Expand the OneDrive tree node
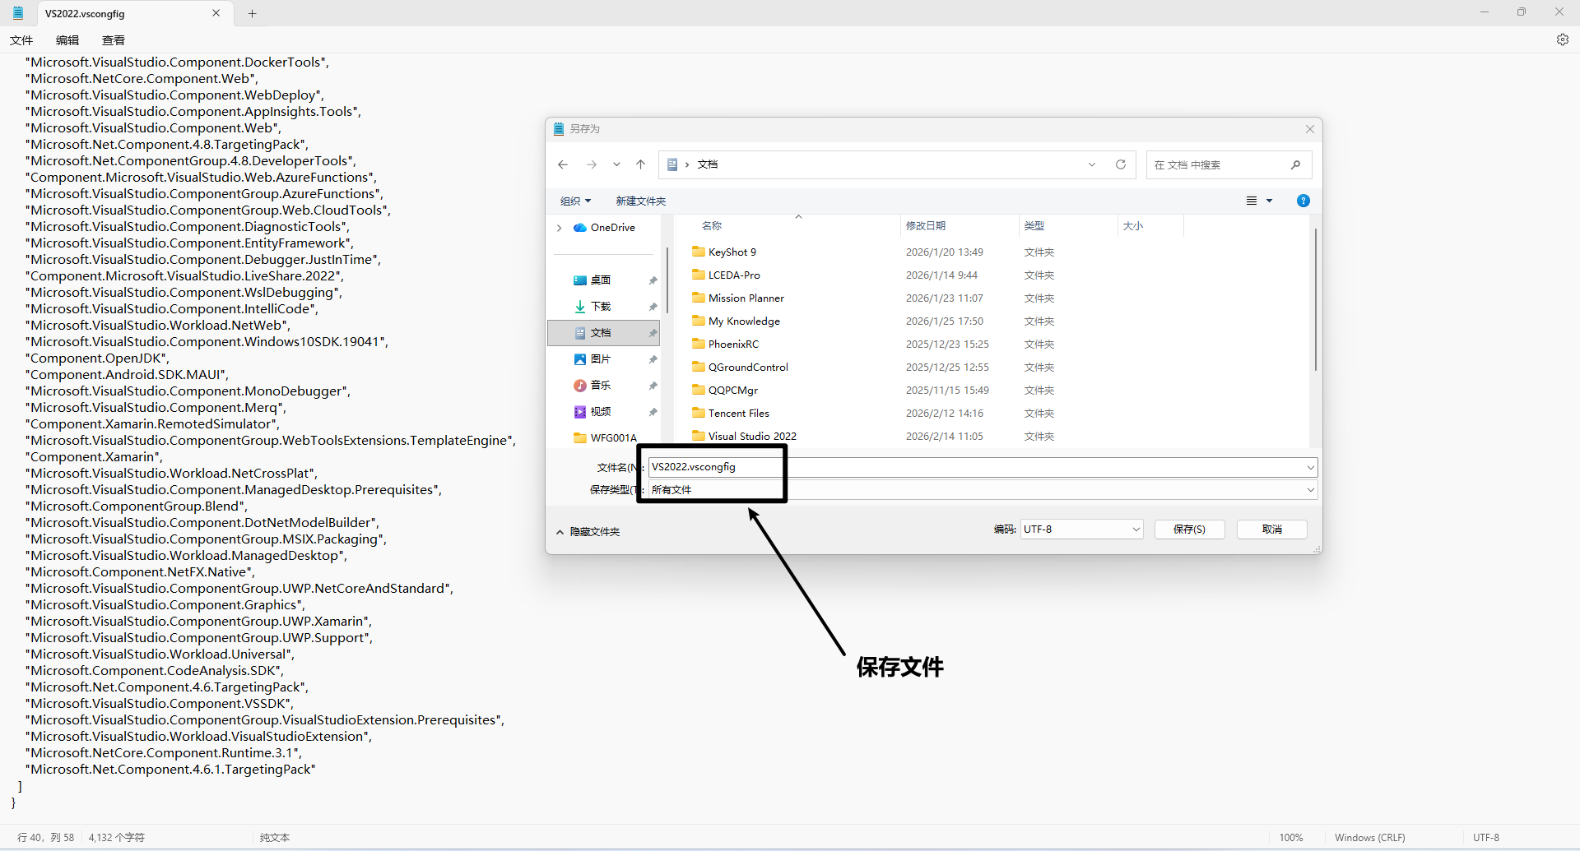Screen dimensions: 1580x851 point(560,228)
